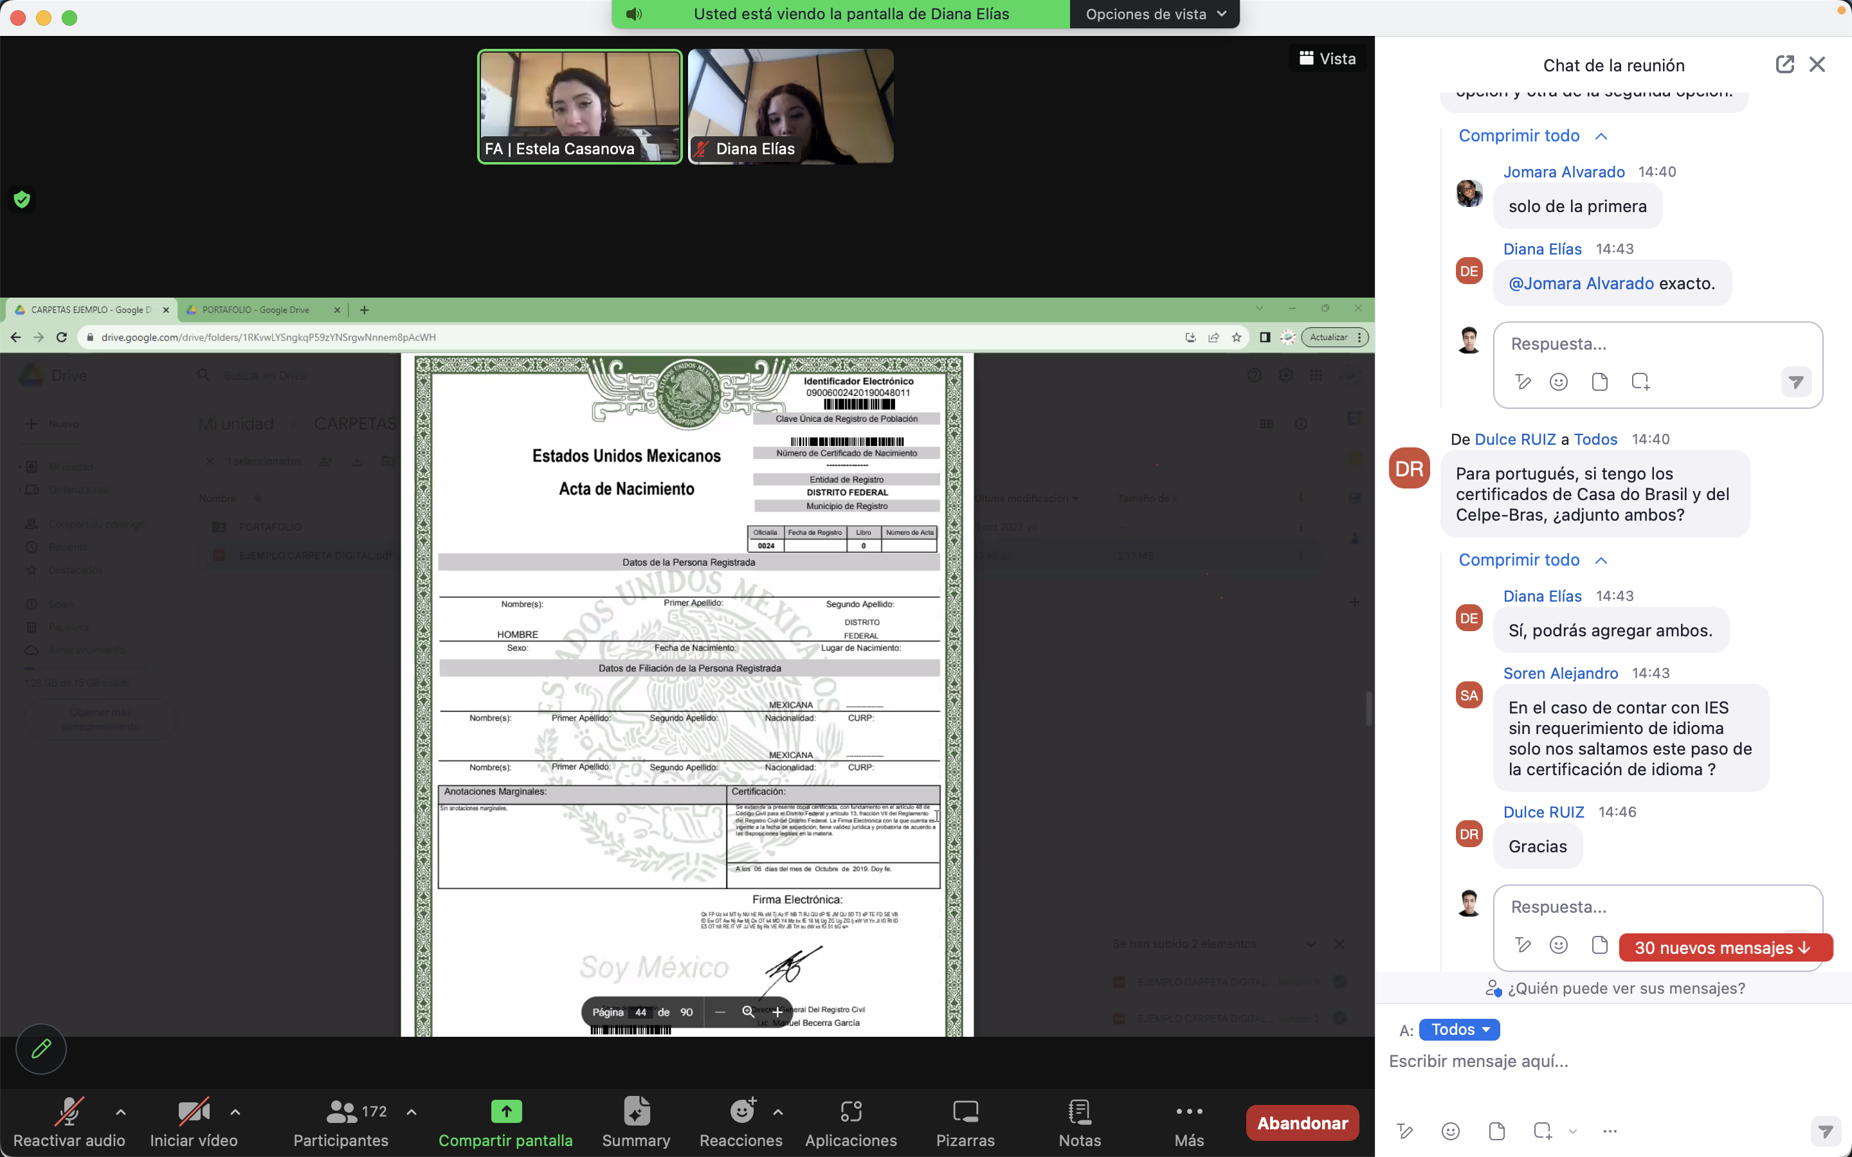Image resolution: width=1852 pixels, height=1157 pixels.
Task: Click the green encryption shield icon
Action: (23, 200)
